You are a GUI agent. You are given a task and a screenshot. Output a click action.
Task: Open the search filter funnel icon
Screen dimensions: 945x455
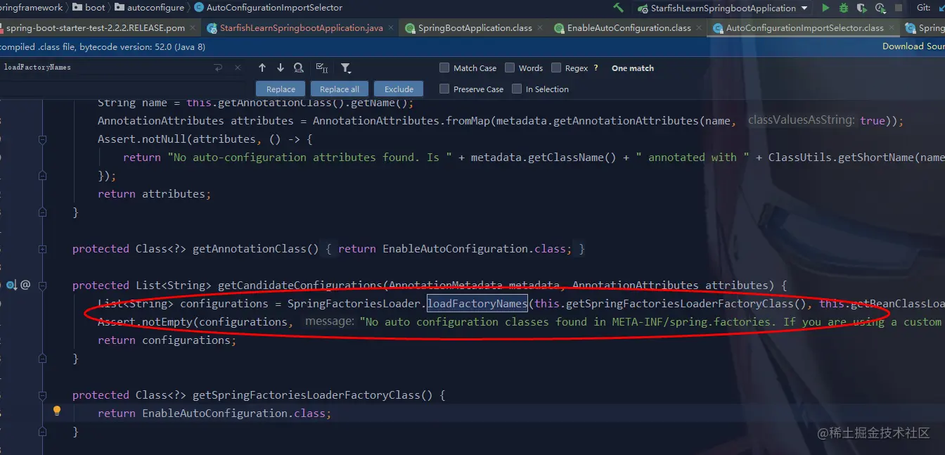click(346, 68)
